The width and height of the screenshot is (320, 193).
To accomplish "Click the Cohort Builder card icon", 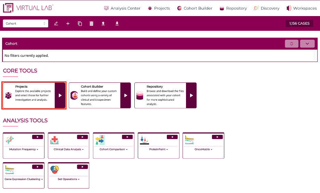I will [74, 95].
